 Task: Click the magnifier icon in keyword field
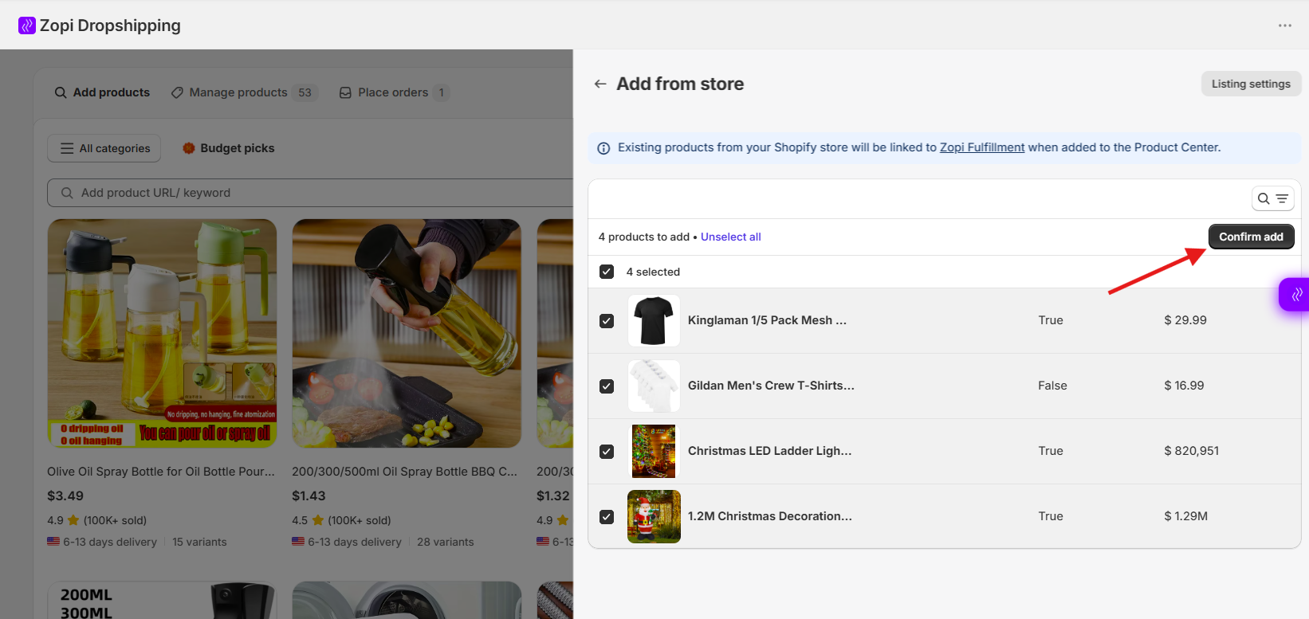point(67,193)
